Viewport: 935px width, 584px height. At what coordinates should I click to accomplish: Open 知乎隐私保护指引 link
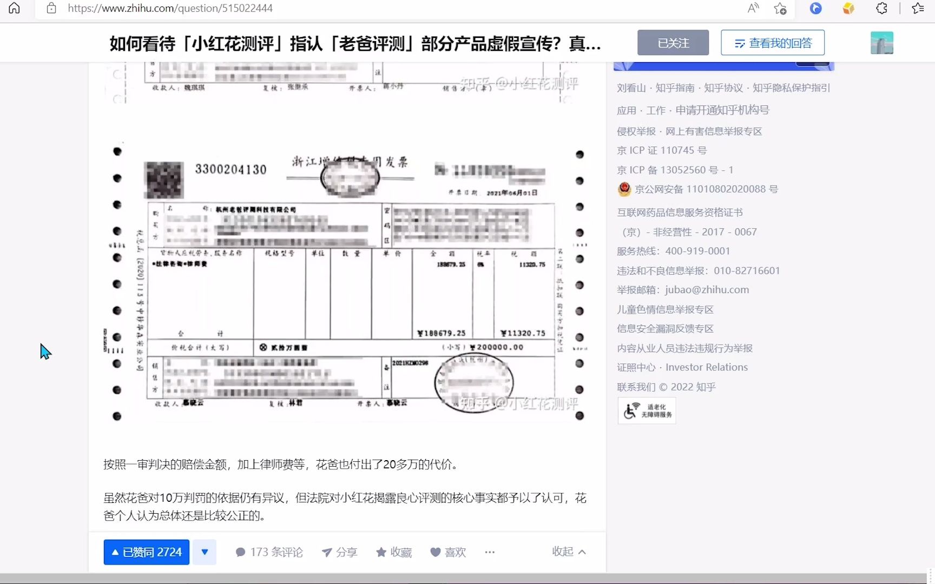tap(791, 88)
